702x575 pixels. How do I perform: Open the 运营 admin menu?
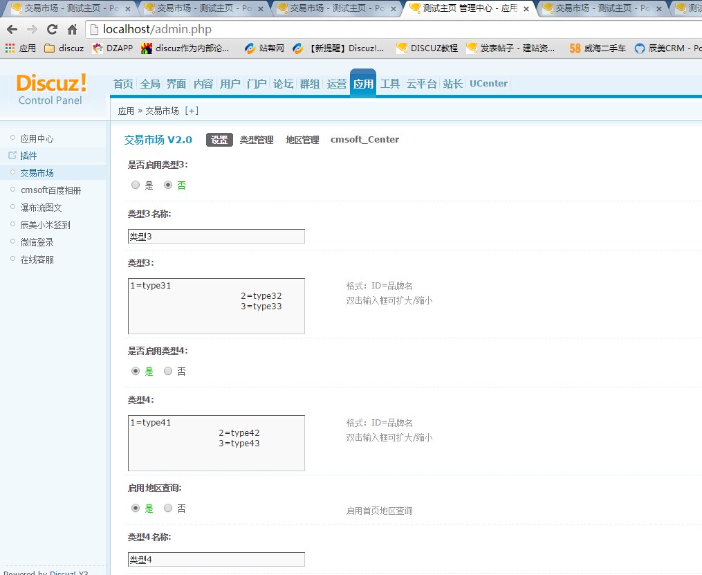point(337,84)
